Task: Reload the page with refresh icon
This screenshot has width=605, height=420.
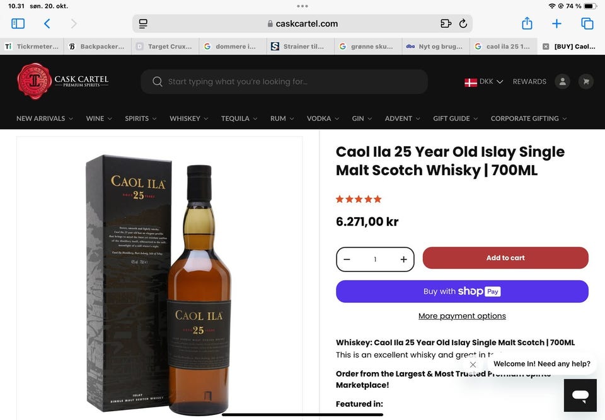Action: coord(463,24)
